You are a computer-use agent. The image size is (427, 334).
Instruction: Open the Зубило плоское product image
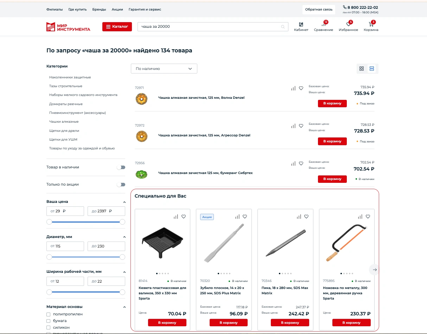pyautogui.click(x=224, y=243)
